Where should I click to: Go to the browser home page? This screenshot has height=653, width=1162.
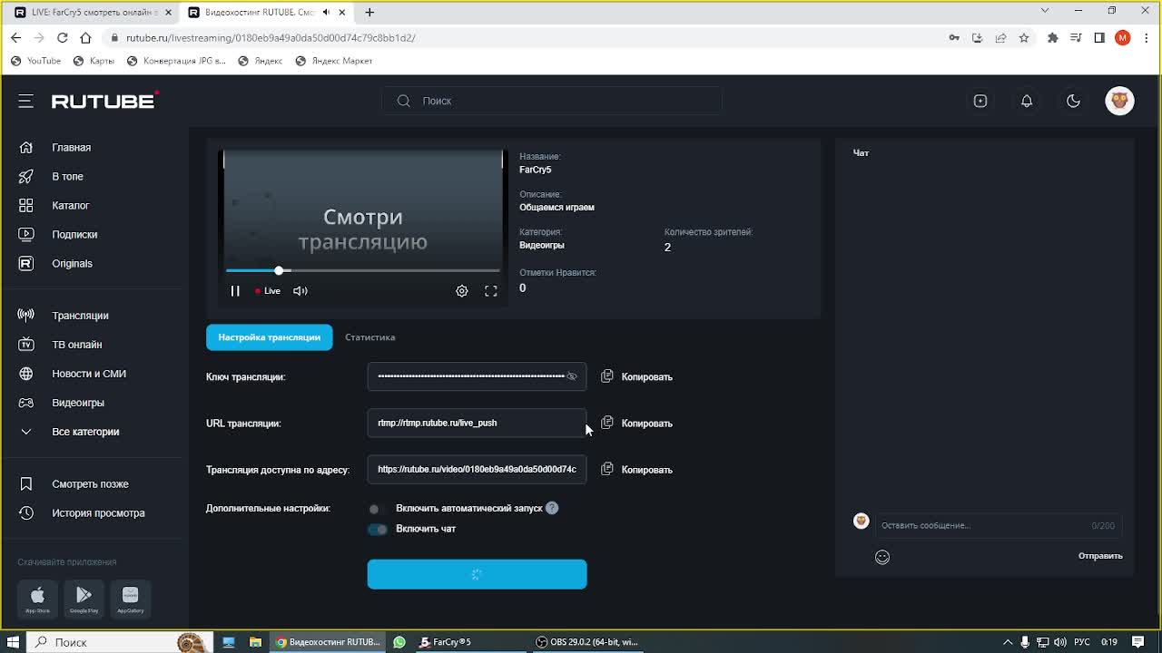(85, 38)
